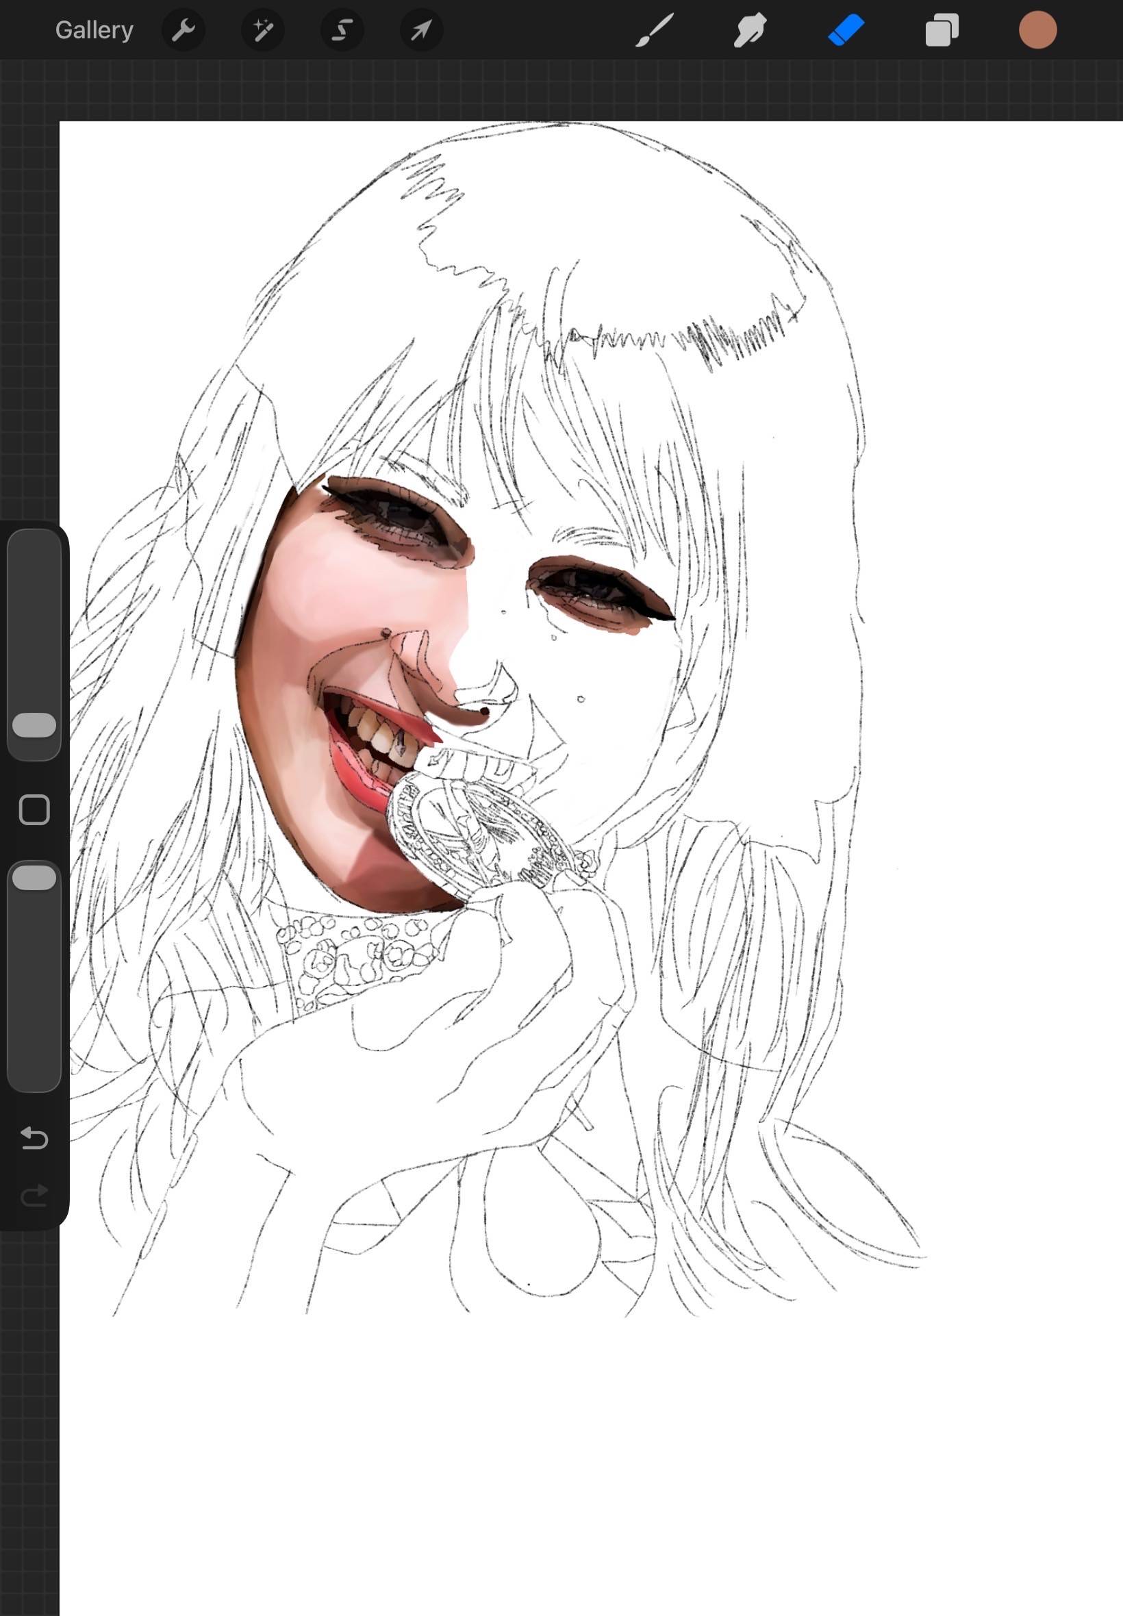The height and width of the screenshot is (1616, 1123).
Task: Select the Paint brush tool
Action: tap(655, 30)
